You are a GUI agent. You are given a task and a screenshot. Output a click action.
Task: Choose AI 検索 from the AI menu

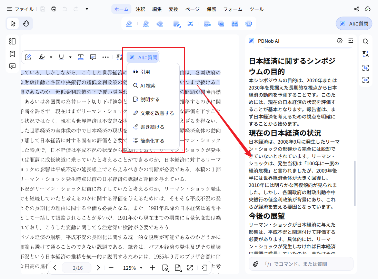click(153, 85)
